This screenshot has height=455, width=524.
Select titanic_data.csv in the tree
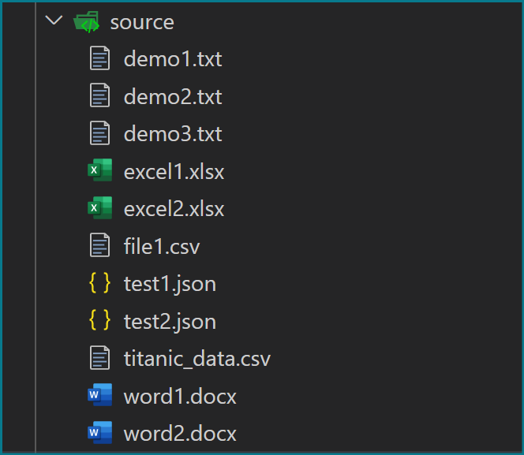(x=197, y=359)
